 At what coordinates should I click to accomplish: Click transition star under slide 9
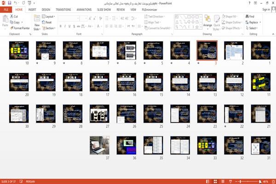37,63
